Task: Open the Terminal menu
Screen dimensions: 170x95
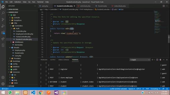Action: point(40,2)
